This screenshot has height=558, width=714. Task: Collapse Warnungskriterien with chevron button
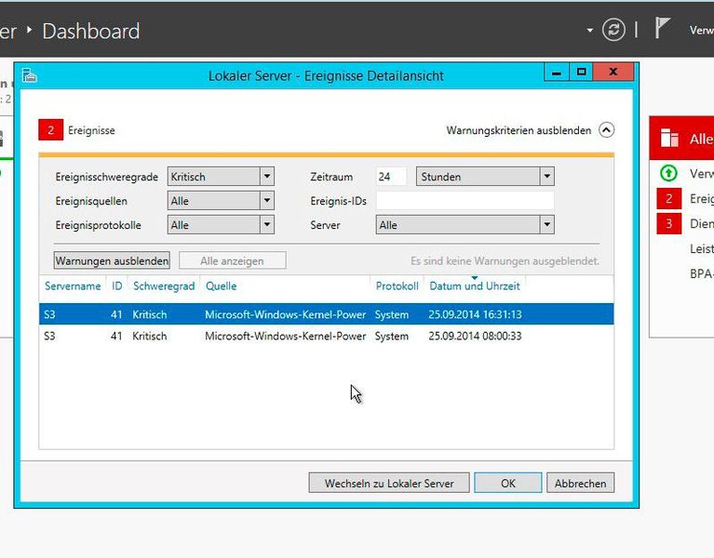[606, 130]
